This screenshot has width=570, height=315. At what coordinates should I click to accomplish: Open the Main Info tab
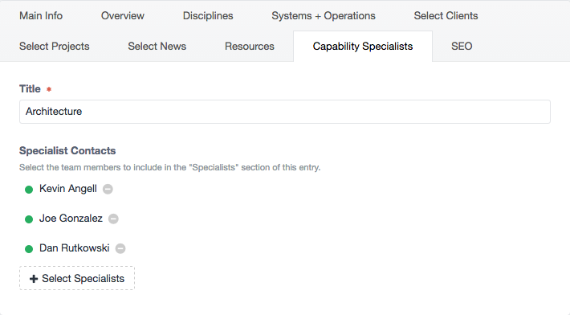[41, 15]
